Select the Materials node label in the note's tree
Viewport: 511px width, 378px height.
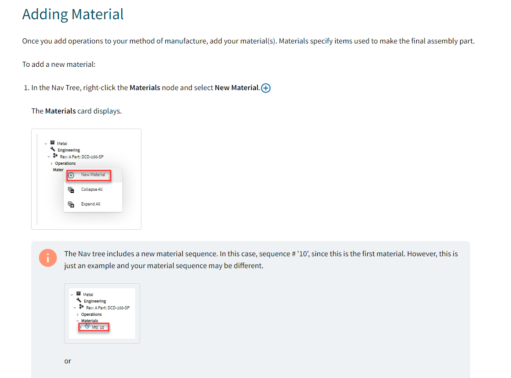click(x=90, y=321)
